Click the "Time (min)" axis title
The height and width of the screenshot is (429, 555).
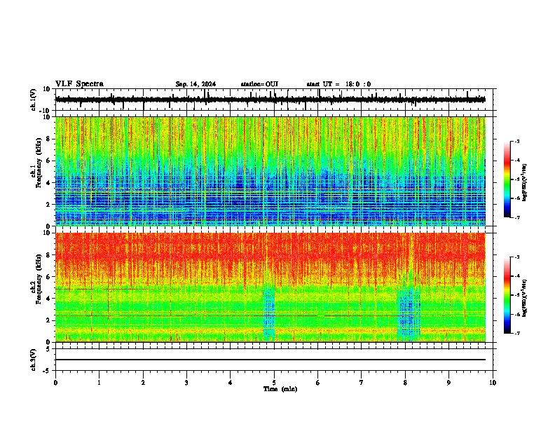click(280, 389)
